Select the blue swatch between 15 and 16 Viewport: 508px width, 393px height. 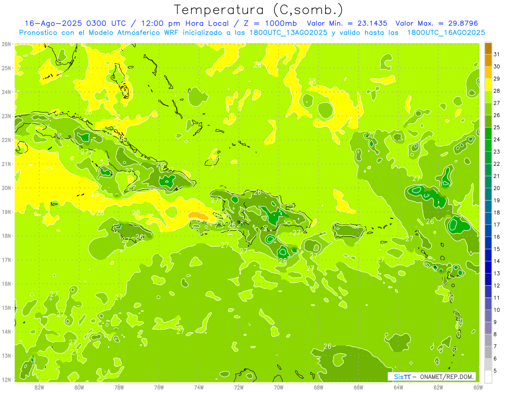488,243
